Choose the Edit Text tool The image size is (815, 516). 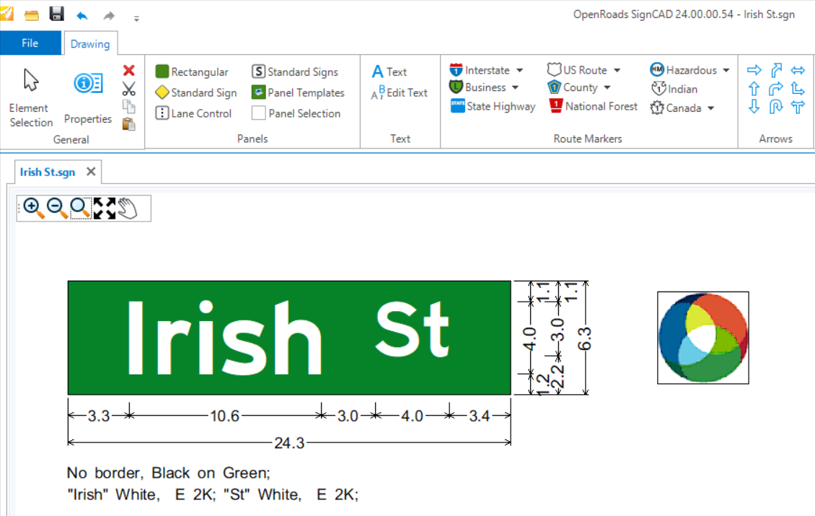pyautogui.click(x=399, y=92)
